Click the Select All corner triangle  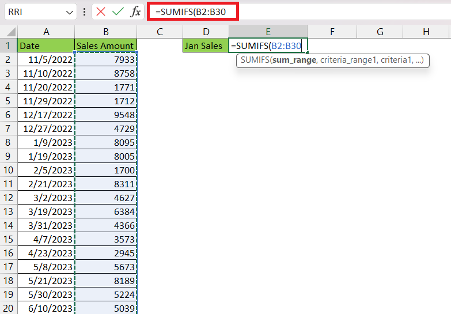pos(9,31)
